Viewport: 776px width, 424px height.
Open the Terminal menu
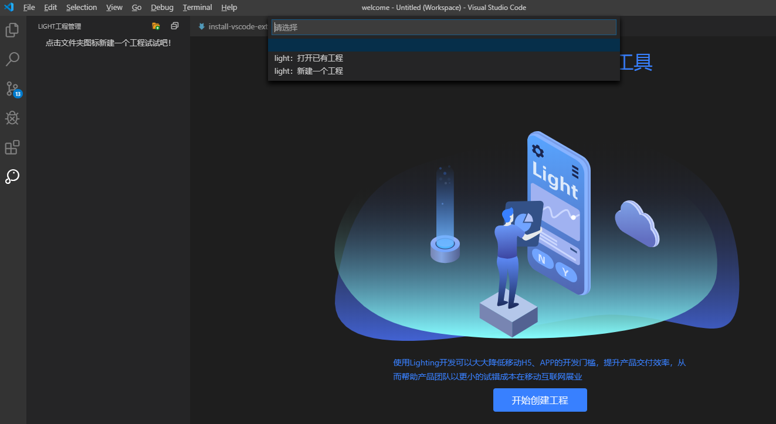coord(197,8)
